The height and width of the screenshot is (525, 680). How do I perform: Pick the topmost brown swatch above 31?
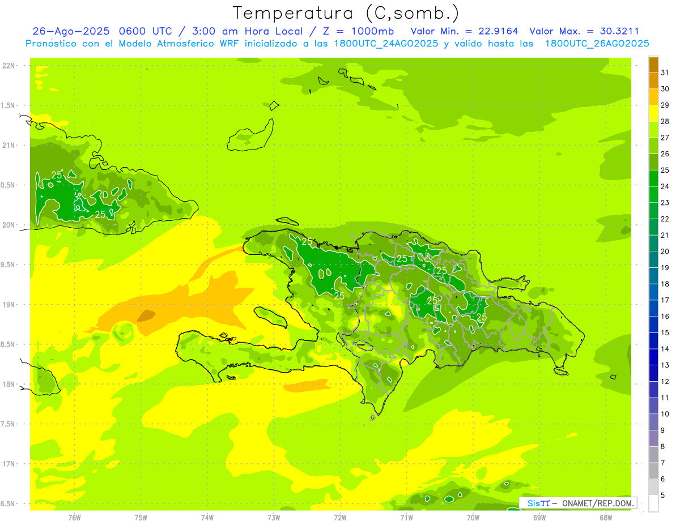653,65
